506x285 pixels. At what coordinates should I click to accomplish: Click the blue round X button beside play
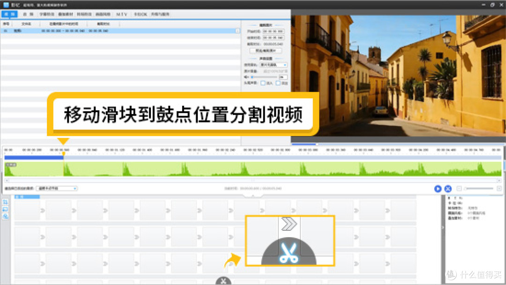click(448, 189)
